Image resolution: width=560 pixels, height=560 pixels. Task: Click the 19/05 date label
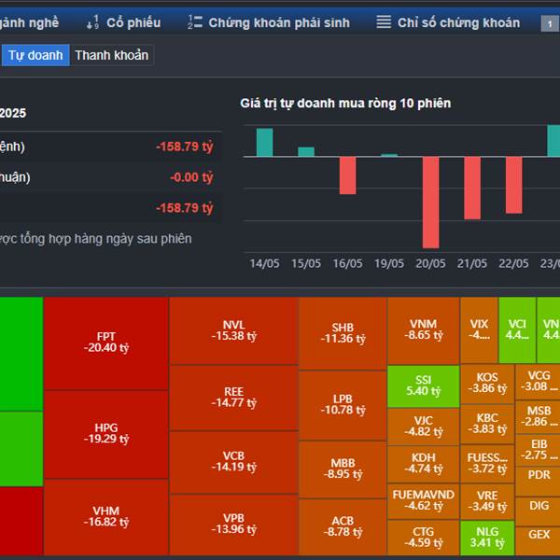tap(389, 263)
